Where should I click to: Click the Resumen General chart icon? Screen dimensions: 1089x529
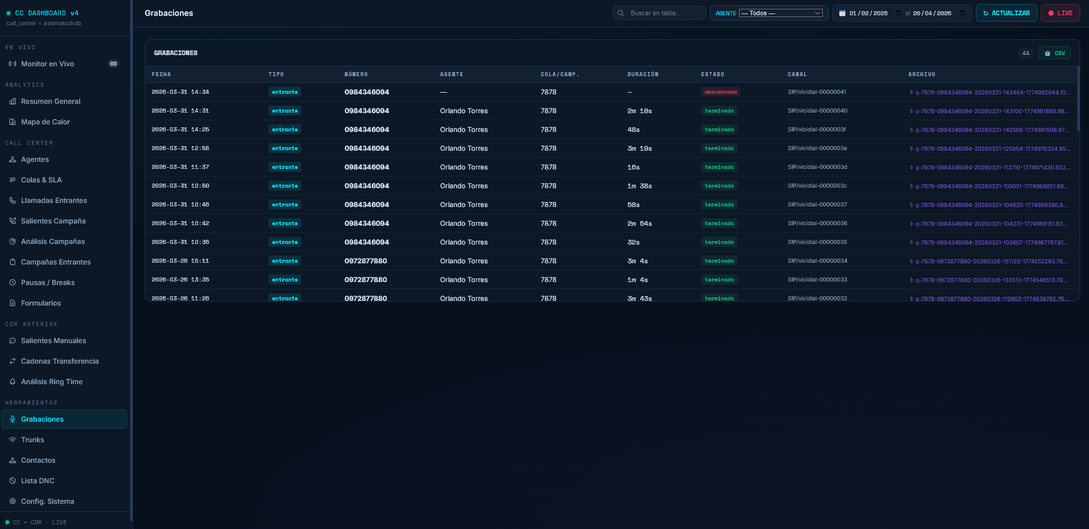12,101
